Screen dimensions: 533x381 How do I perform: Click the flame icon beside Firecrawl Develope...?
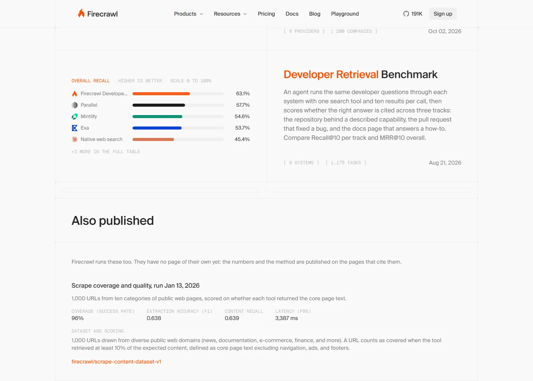tap(75, 94)
